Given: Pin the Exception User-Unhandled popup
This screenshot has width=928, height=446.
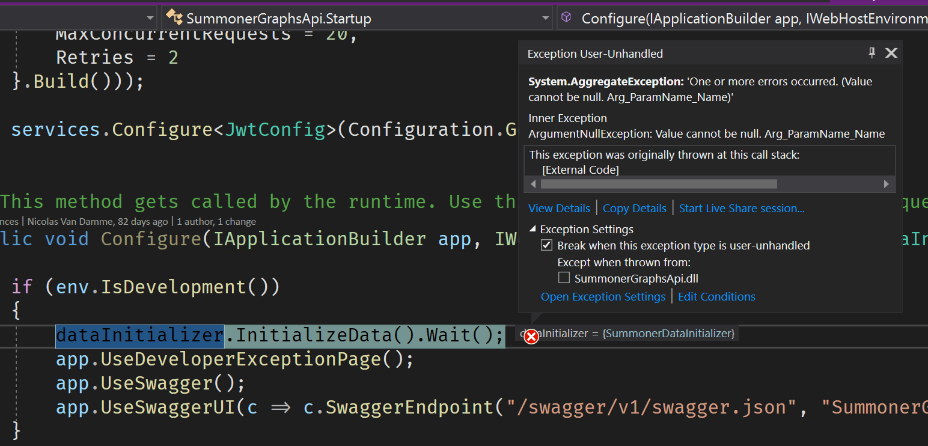Looking at the screenshot, I should click(x=872, y=53).
